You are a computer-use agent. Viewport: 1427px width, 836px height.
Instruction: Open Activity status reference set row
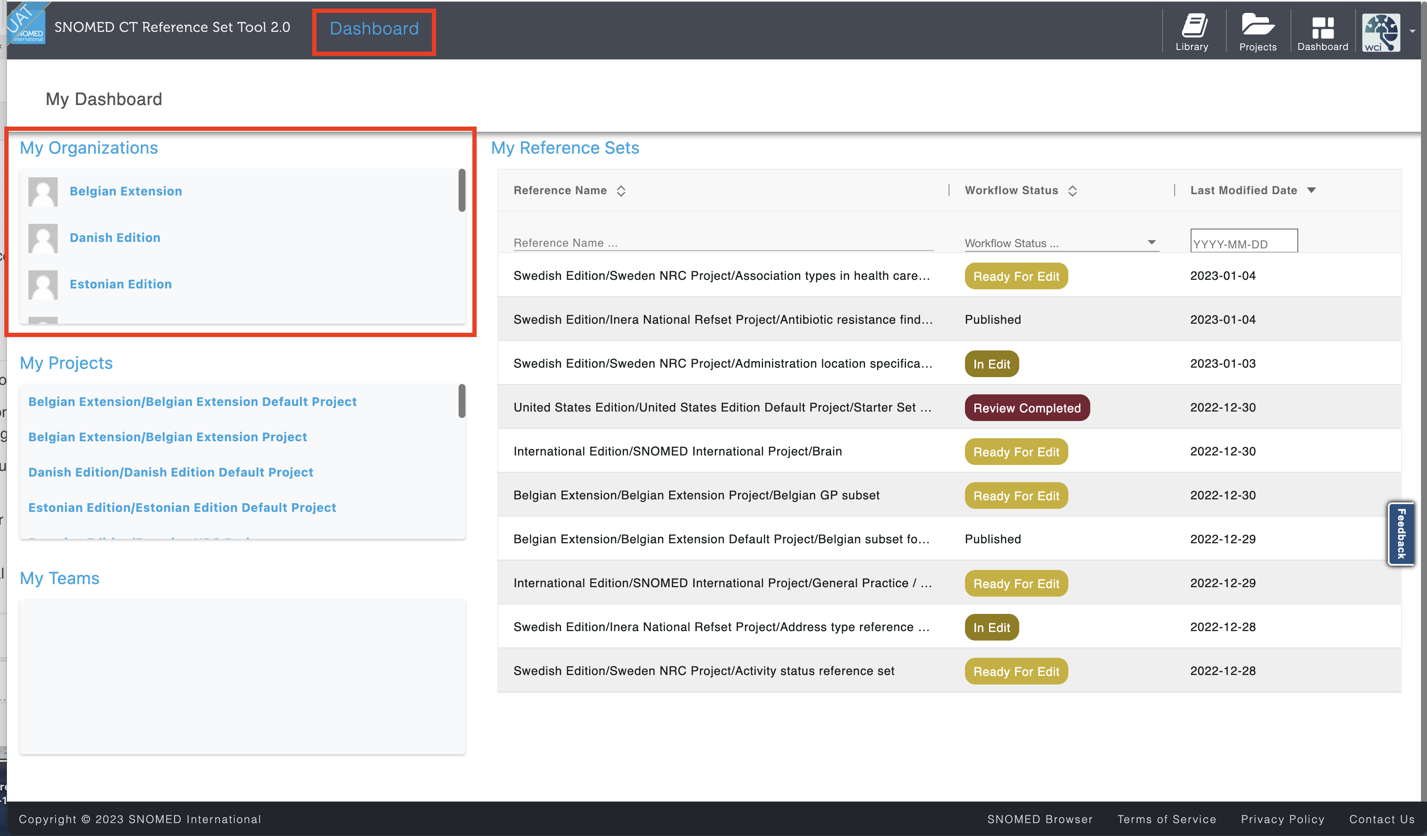click(704, 671)
